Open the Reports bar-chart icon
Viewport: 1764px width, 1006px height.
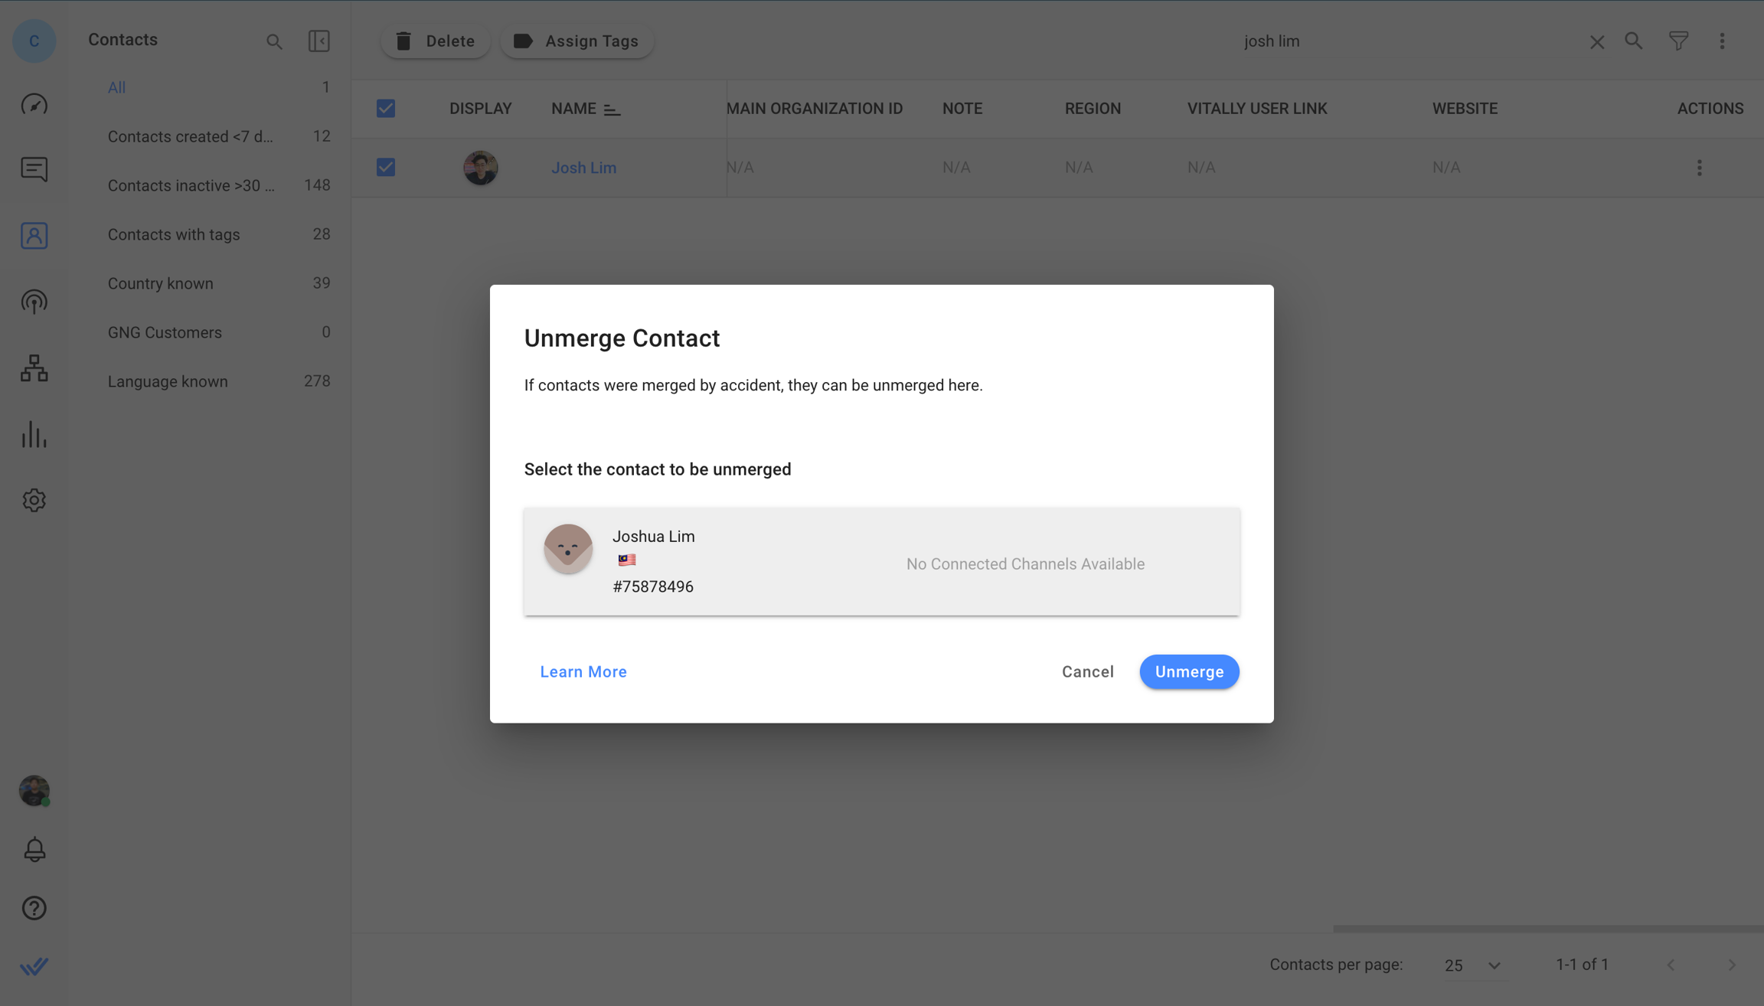click(34, 434)
